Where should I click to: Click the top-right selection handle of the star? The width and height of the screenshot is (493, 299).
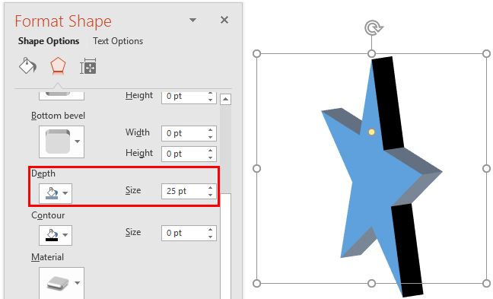tap(486, 54)
